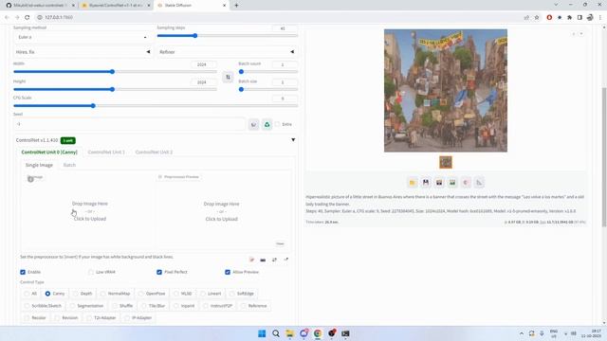Click the Opera-style red extension icon
The width and height of the screenshot is (607, 341).
point(549,17)
